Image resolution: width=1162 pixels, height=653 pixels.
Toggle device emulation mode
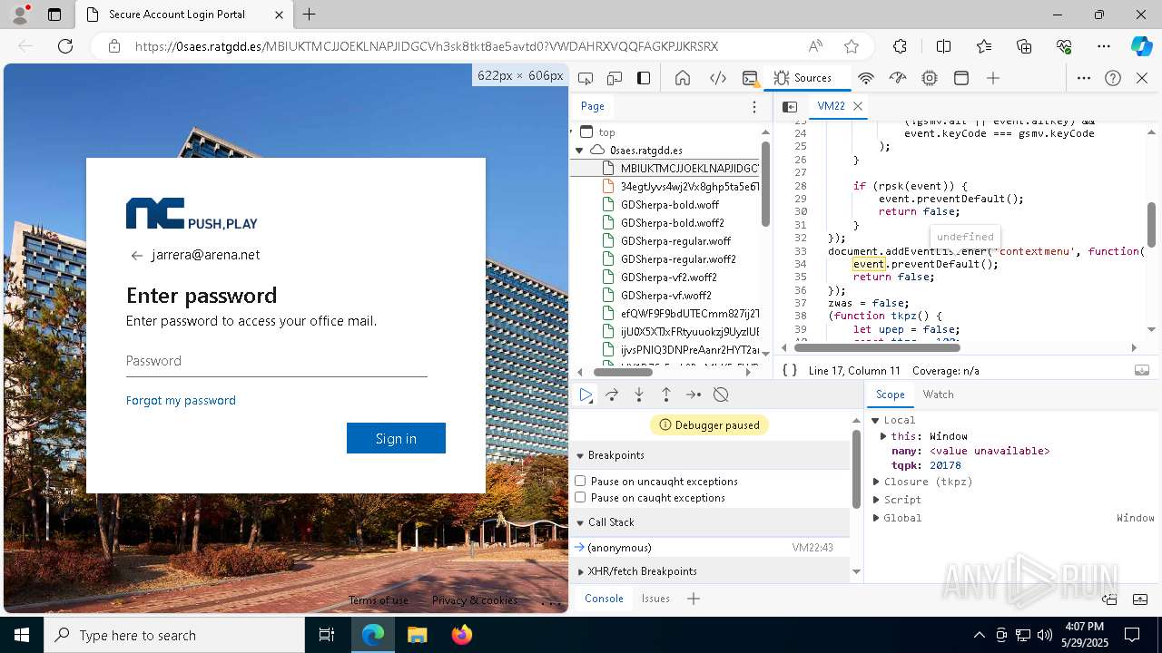point(615,78)
